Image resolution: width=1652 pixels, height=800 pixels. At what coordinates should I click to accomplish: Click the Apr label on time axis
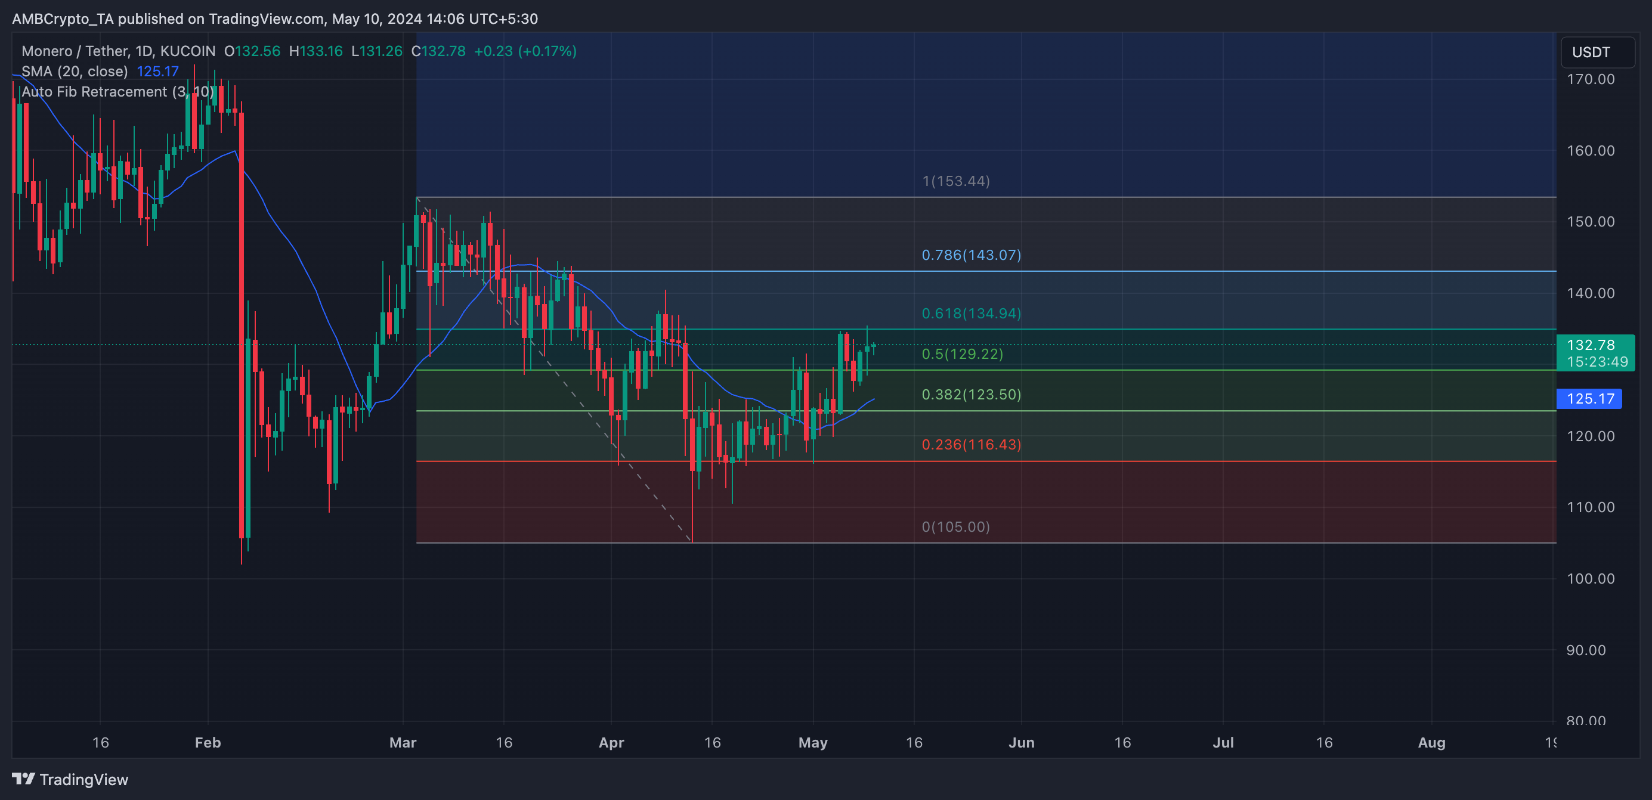point(611,742)
